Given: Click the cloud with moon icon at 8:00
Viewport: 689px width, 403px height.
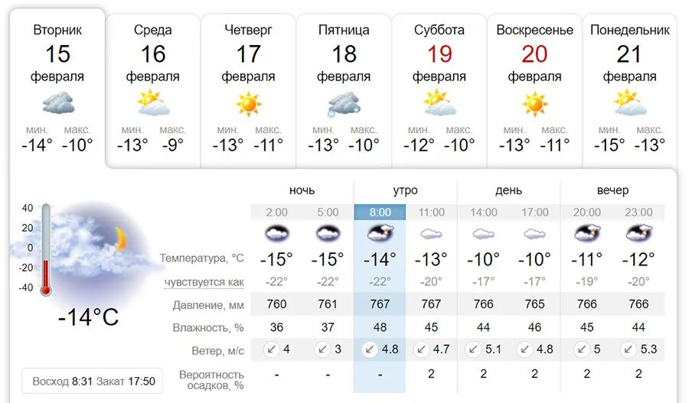Looking at the screenshot, I should (x=380, y=233).
